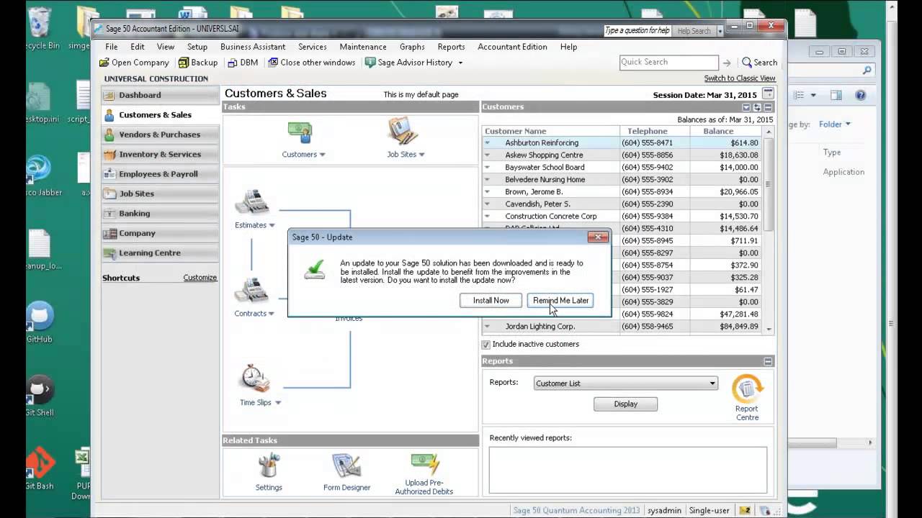Viewport: 922px width, 518px height.
Task: Go to Vendors & Purchases module
Action: point(160,135)
